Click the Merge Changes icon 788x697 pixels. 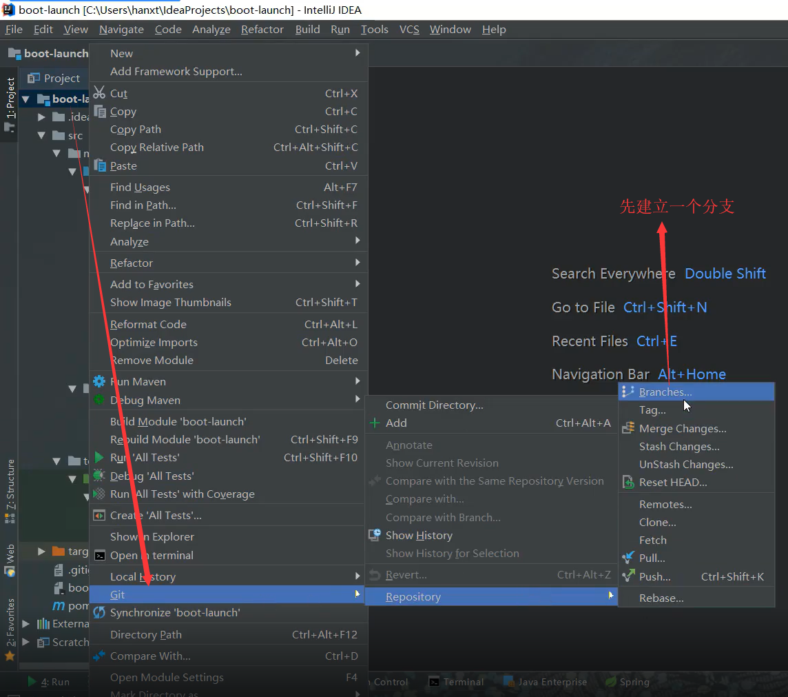[628, 428]
